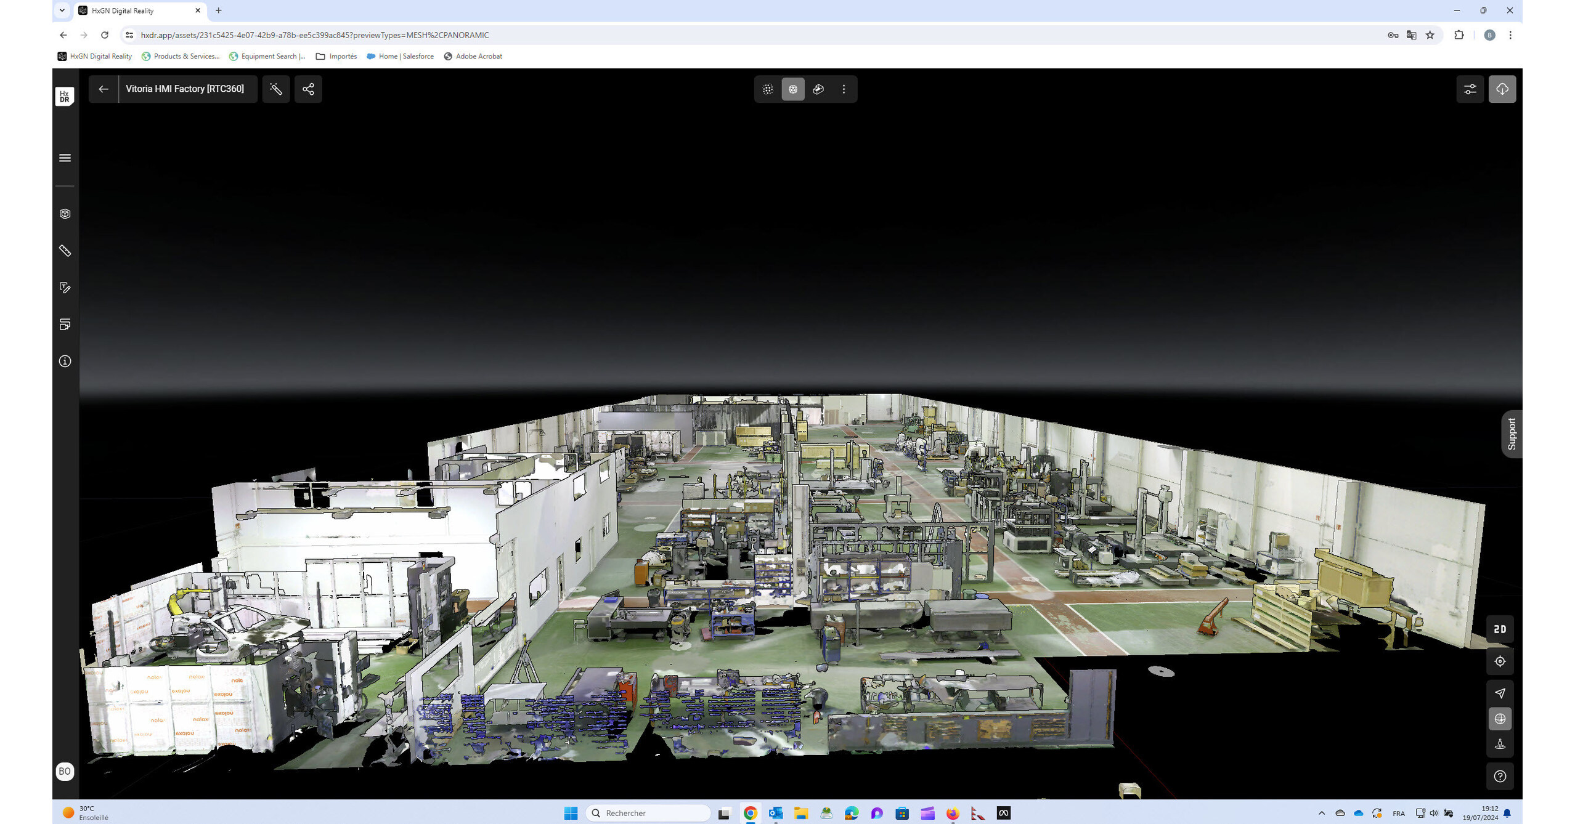Click the share asset icon
Viewport: 1575px width, 824px height.
[x=308, y=89]
